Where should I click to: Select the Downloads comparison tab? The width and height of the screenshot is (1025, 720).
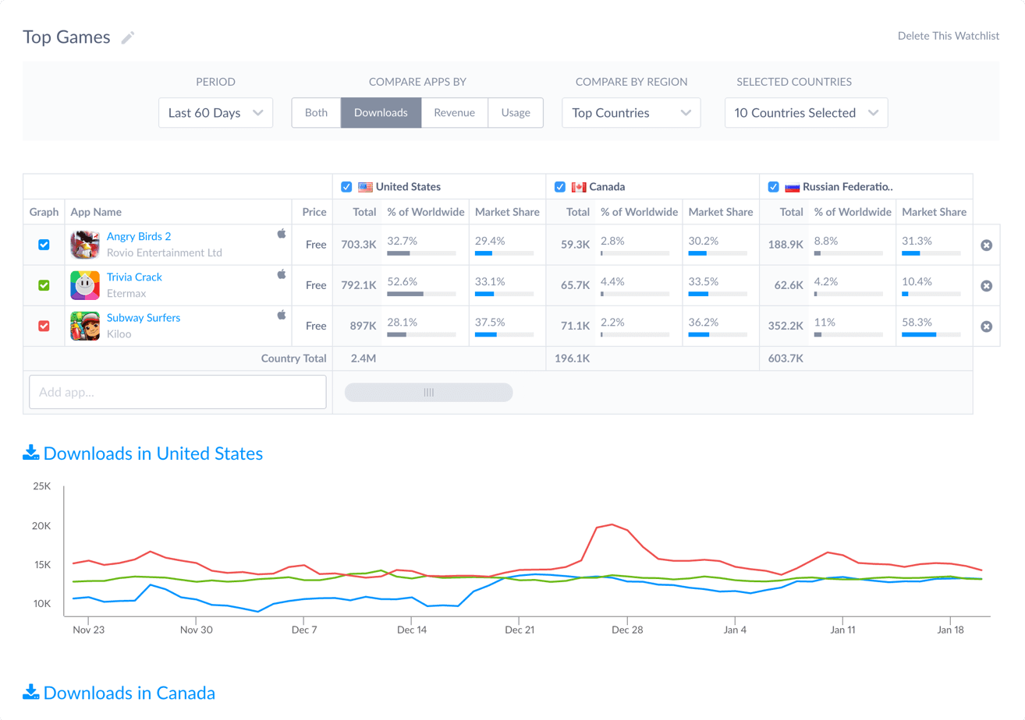[381, 112]
